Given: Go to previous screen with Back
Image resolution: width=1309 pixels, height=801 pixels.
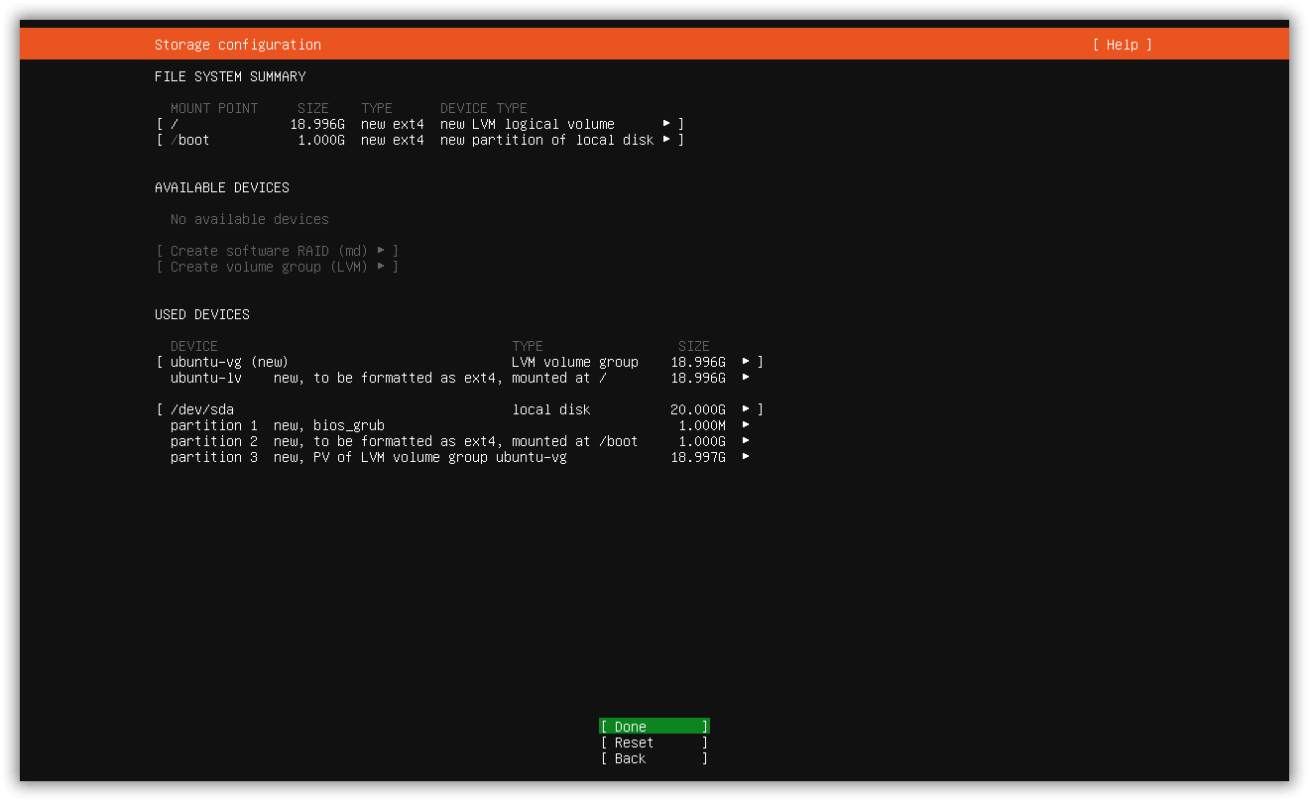Looking at the screenshot, I should click(x=654, y=758).
